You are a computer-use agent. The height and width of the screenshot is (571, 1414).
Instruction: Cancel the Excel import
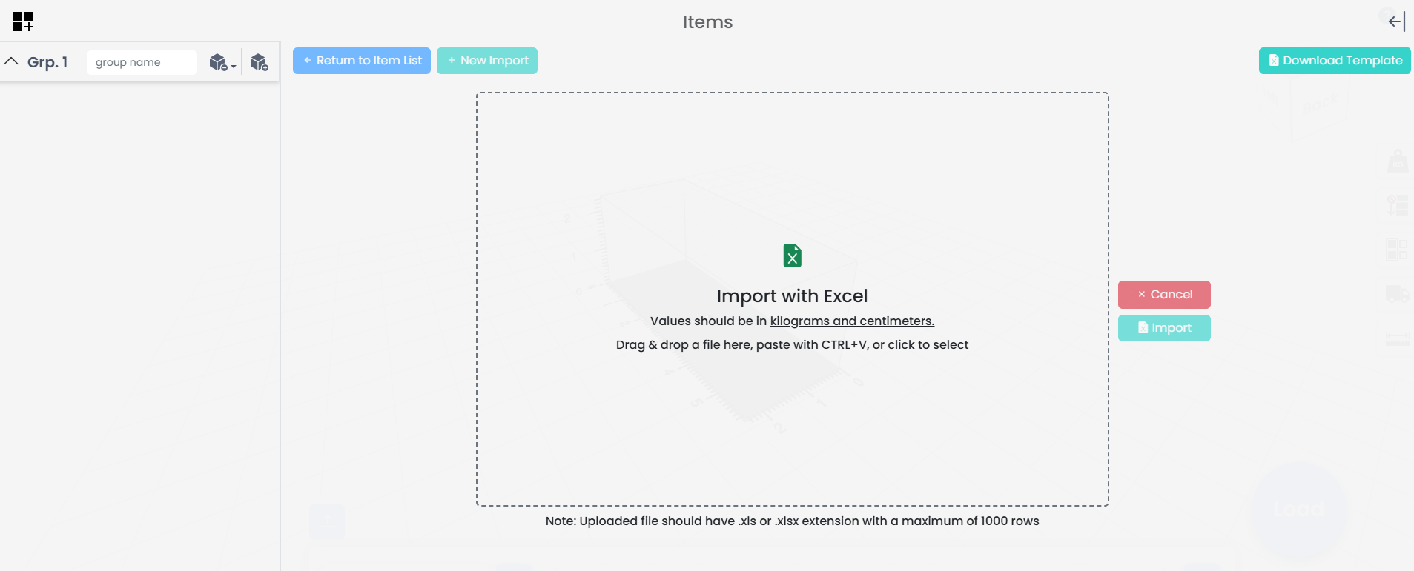(1164, 295)
